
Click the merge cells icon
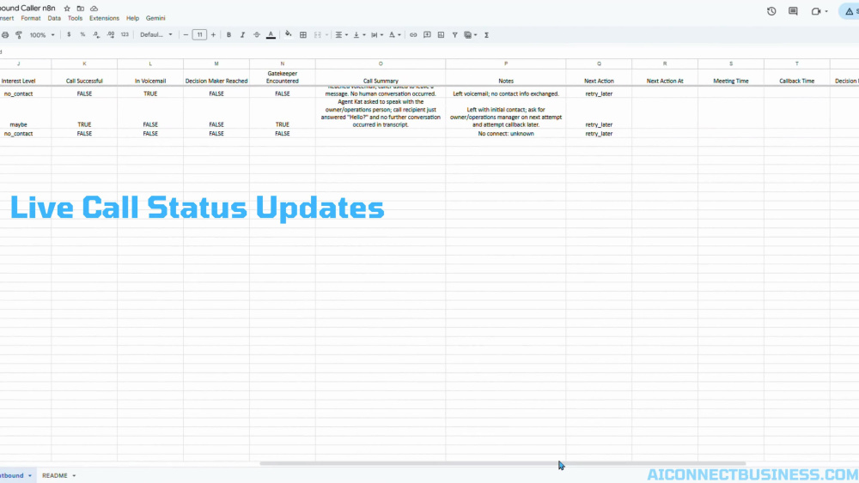(317, 34)
